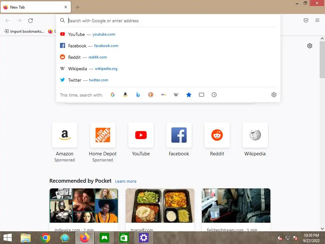Search open tabs using the tab icon
The image size is (325, 244).
click(x=202, y=95)
